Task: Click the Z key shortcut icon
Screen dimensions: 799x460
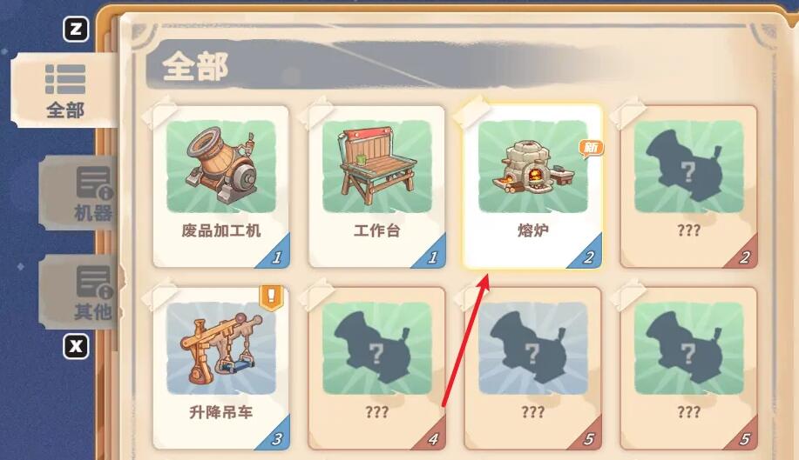Action: coord(76,29)
